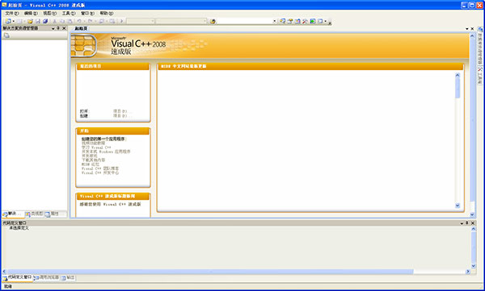Click the Navigate Backward toolbar icon
Viewport: 485px width, 291px height.
tap(101, 21)
